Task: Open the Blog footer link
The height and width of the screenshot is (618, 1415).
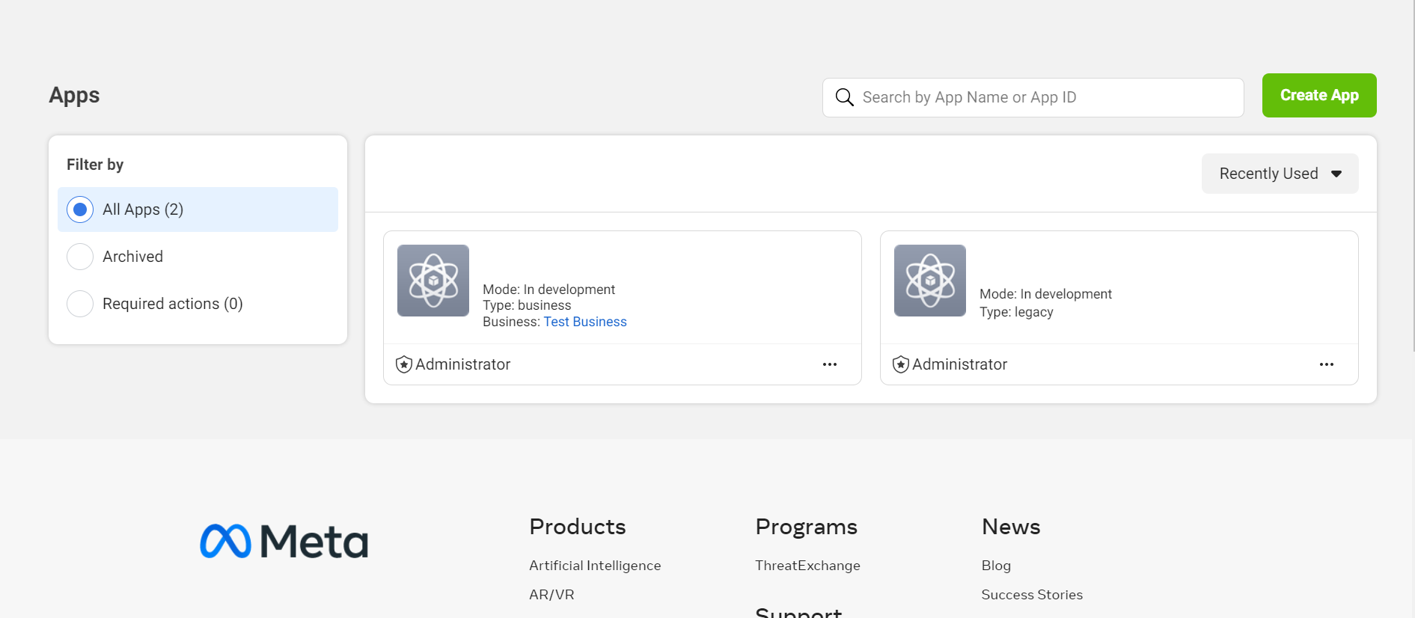Action: click(996, 566)
